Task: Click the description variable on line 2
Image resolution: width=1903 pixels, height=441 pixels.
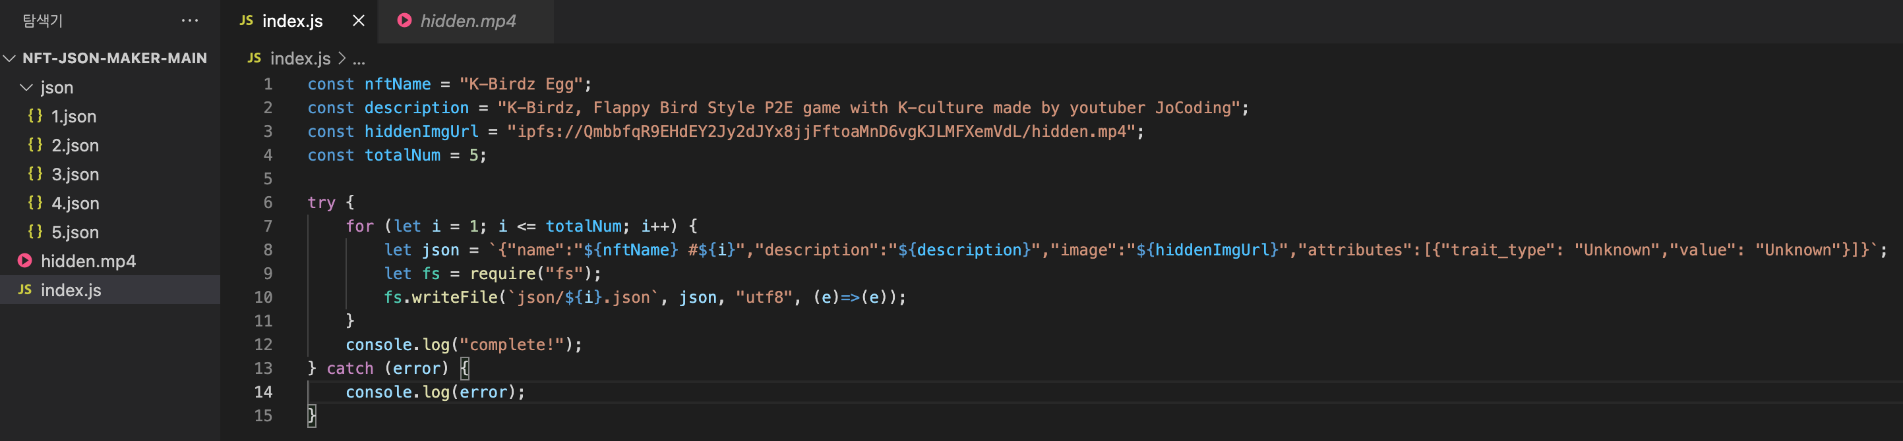Action: (x=417, y=108)
